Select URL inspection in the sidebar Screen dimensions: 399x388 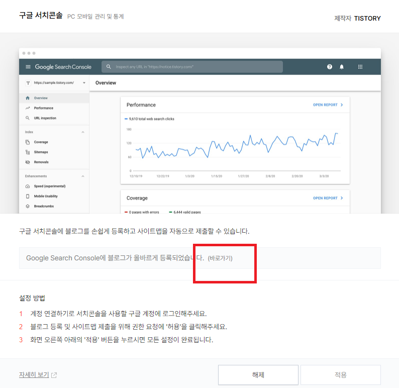coord(54,118)
